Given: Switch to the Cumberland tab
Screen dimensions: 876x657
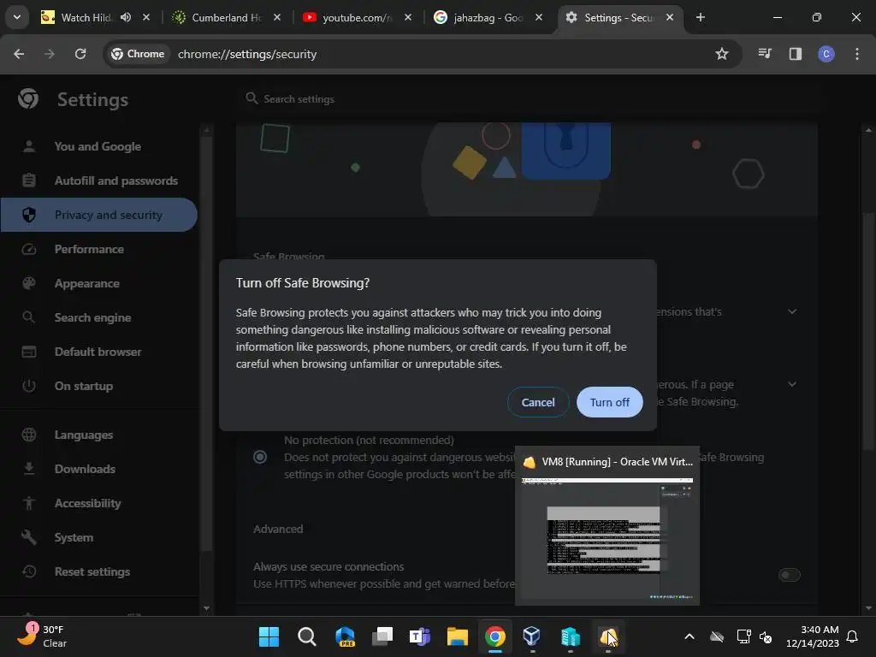Looking at the screenshot, I should pyautogui.click(x=226, y=17).
